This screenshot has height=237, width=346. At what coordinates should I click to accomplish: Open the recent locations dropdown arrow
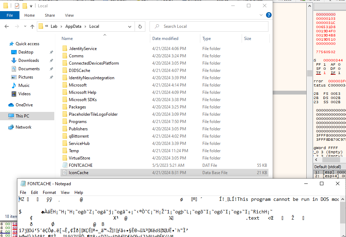(25, 26)
